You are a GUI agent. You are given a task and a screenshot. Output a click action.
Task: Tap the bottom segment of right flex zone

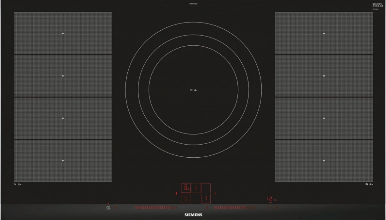[x=324, y=160]
